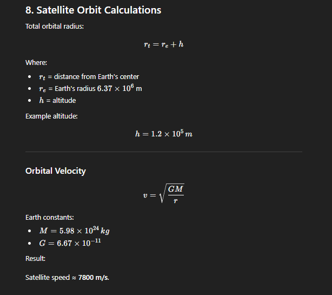
Task: Click the "Satellite speed" words in the result
Action: (x=48, y=277)
